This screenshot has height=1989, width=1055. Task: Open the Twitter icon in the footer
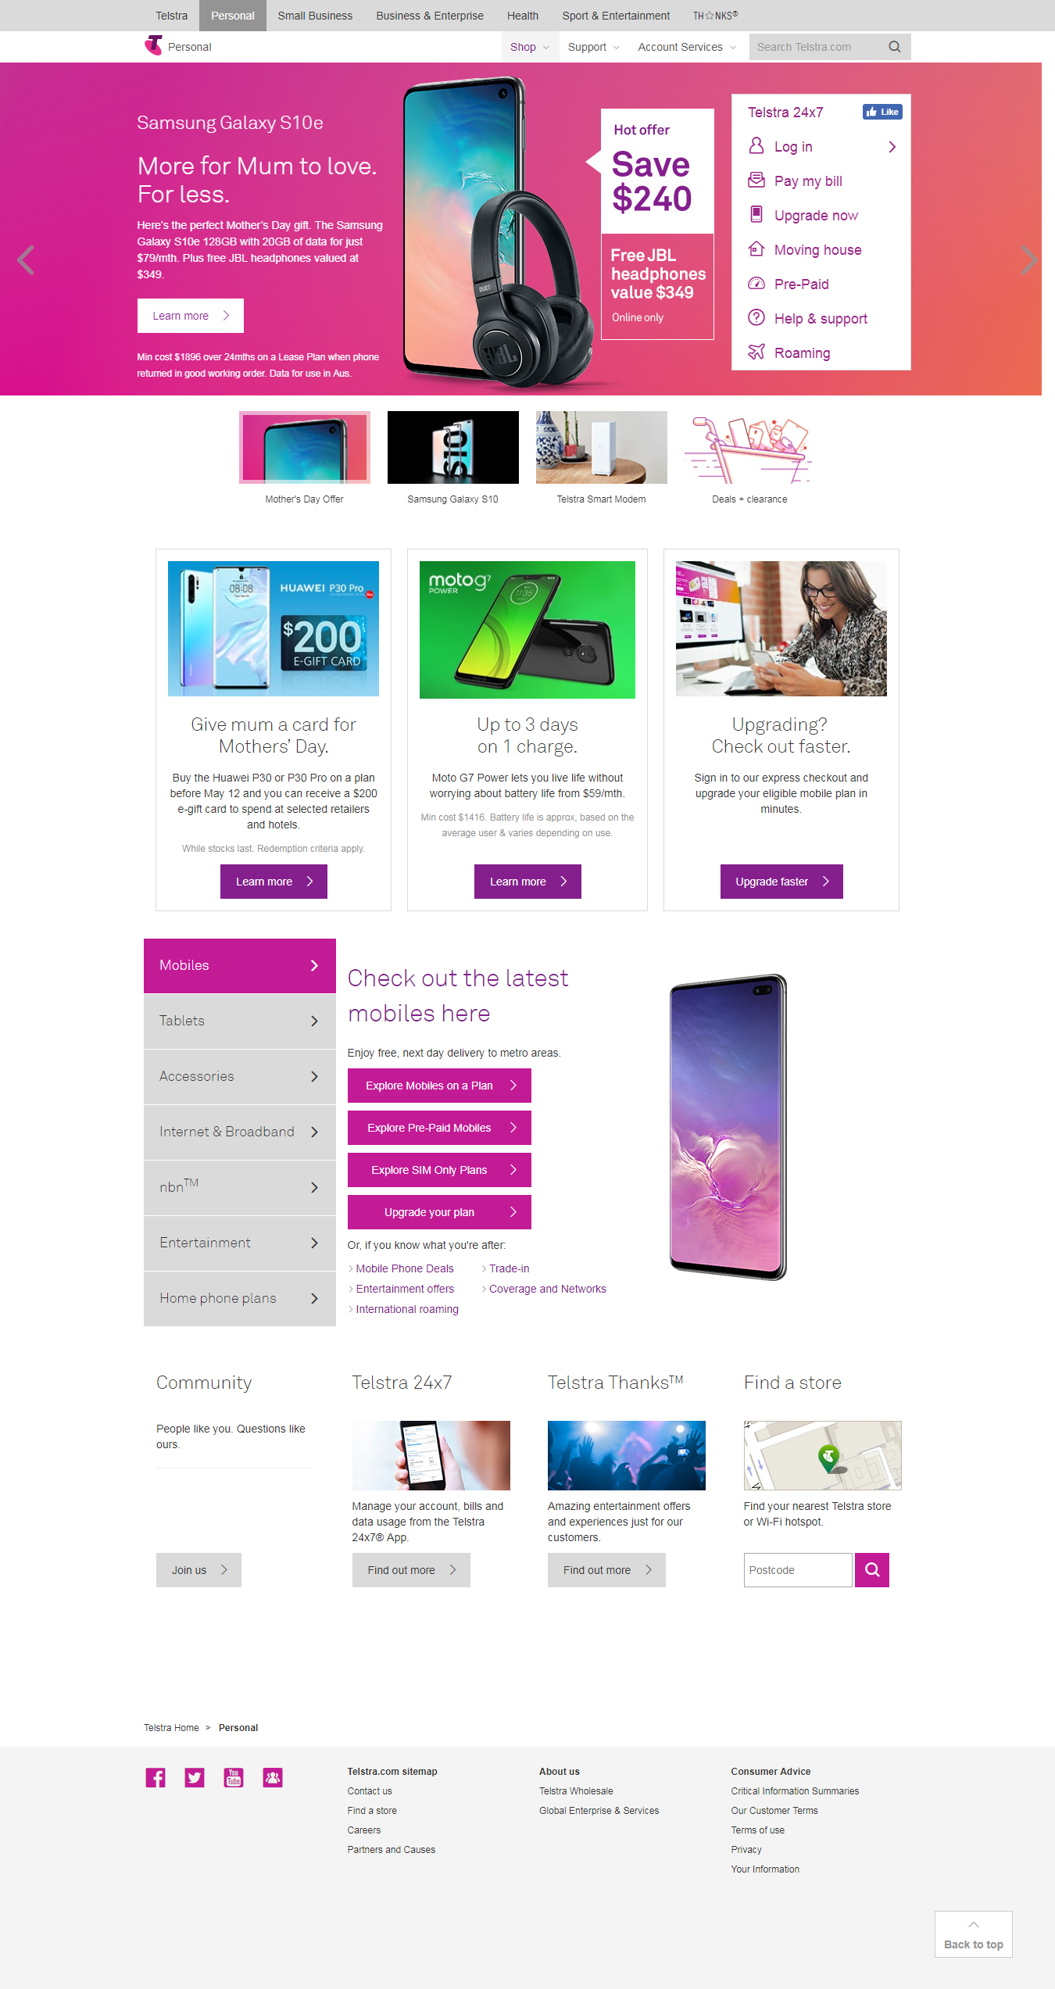pyautogui.click(x=195, y=1778)
